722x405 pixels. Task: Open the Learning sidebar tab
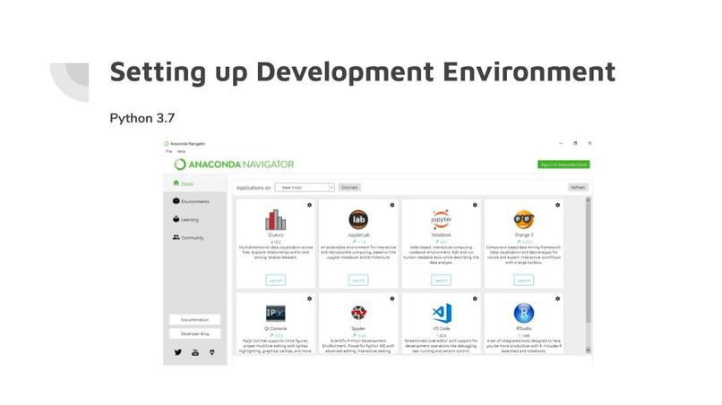tap(185, 219)
